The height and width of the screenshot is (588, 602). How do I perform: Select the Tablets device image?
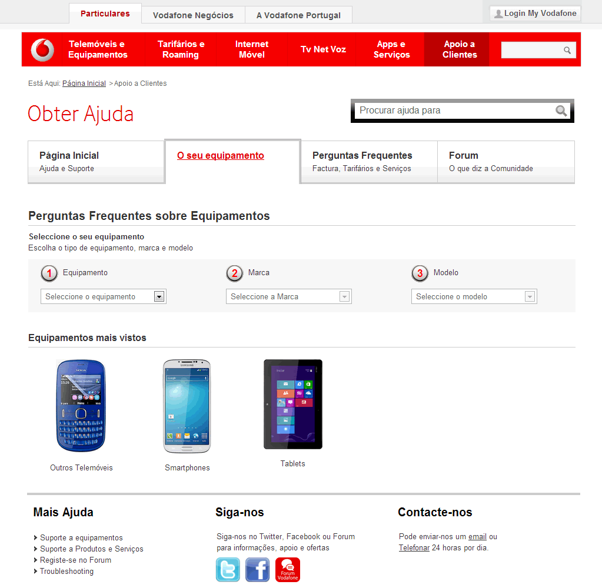[x=293, y=405]
